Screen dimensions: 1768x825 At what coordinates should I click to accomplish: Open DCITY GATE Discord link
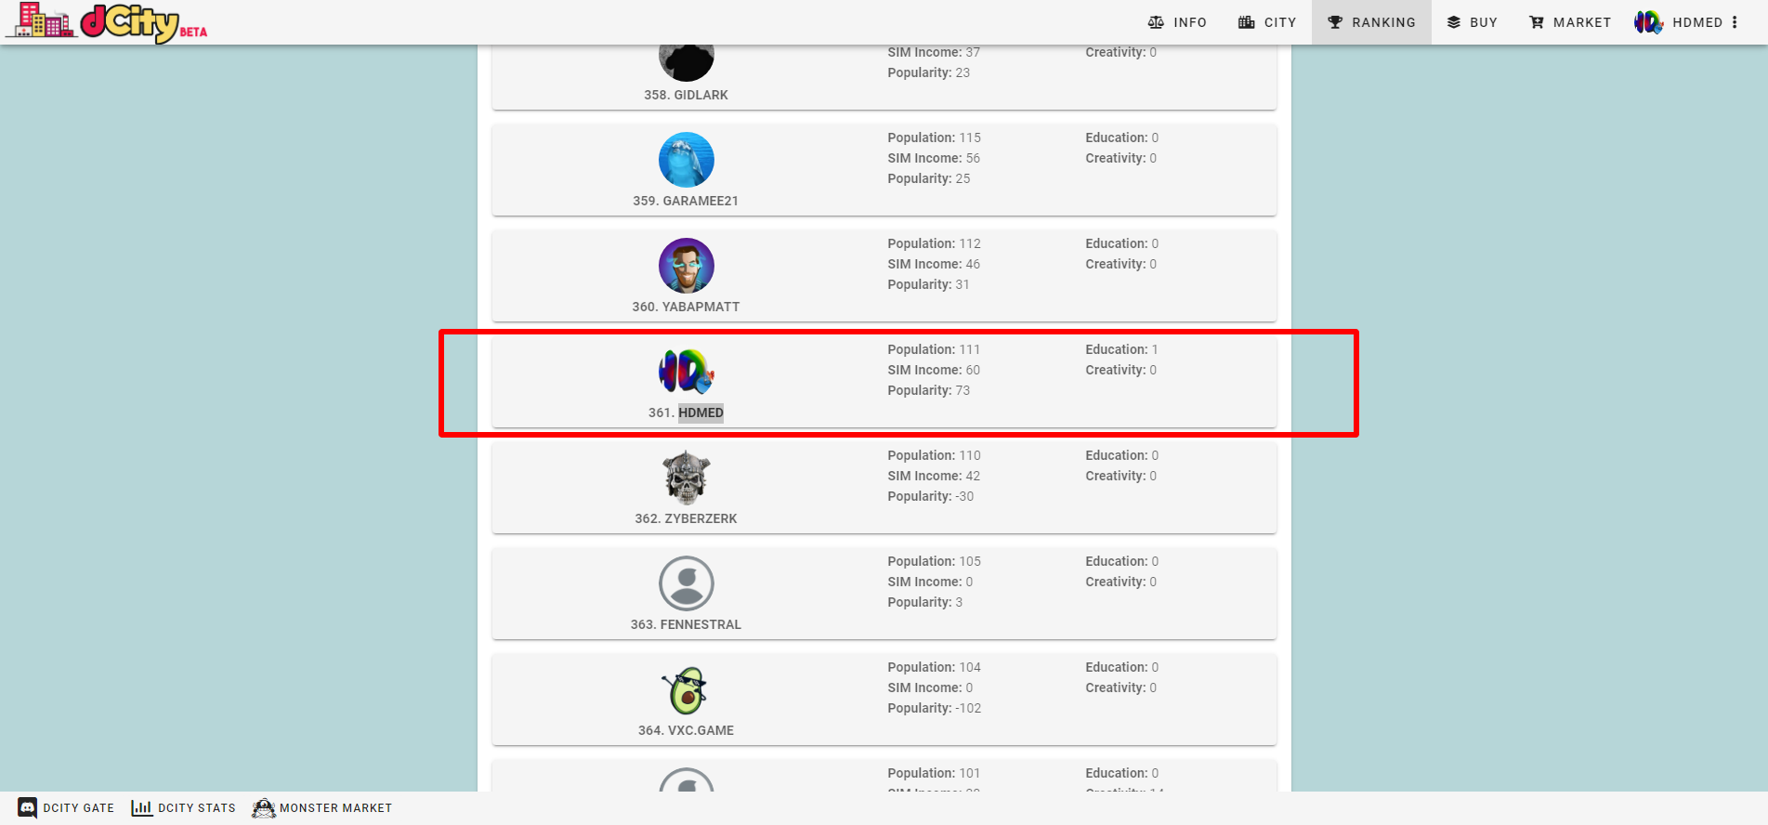(x=67, y=808)
